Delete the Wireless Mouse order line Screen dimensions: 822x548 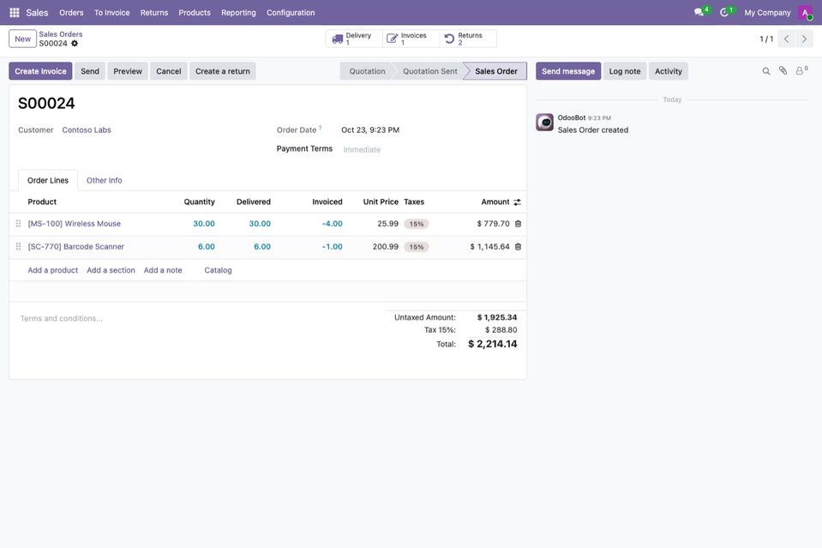[518, 223]
